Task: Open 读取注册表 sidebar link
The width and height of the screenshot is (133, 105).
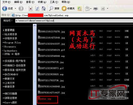Action: pos(10,98)
